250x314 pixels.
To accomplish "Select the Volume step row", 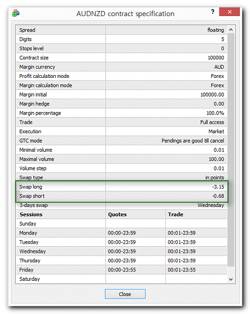I will click(121, 168).
